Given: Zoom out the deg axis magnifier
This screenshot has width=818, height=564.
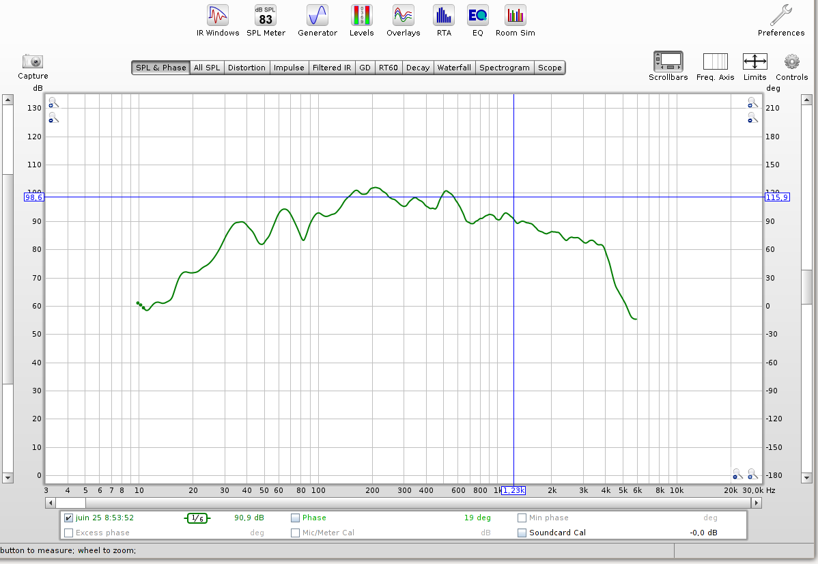Looking at the screenshot, I should pos(752,118).
